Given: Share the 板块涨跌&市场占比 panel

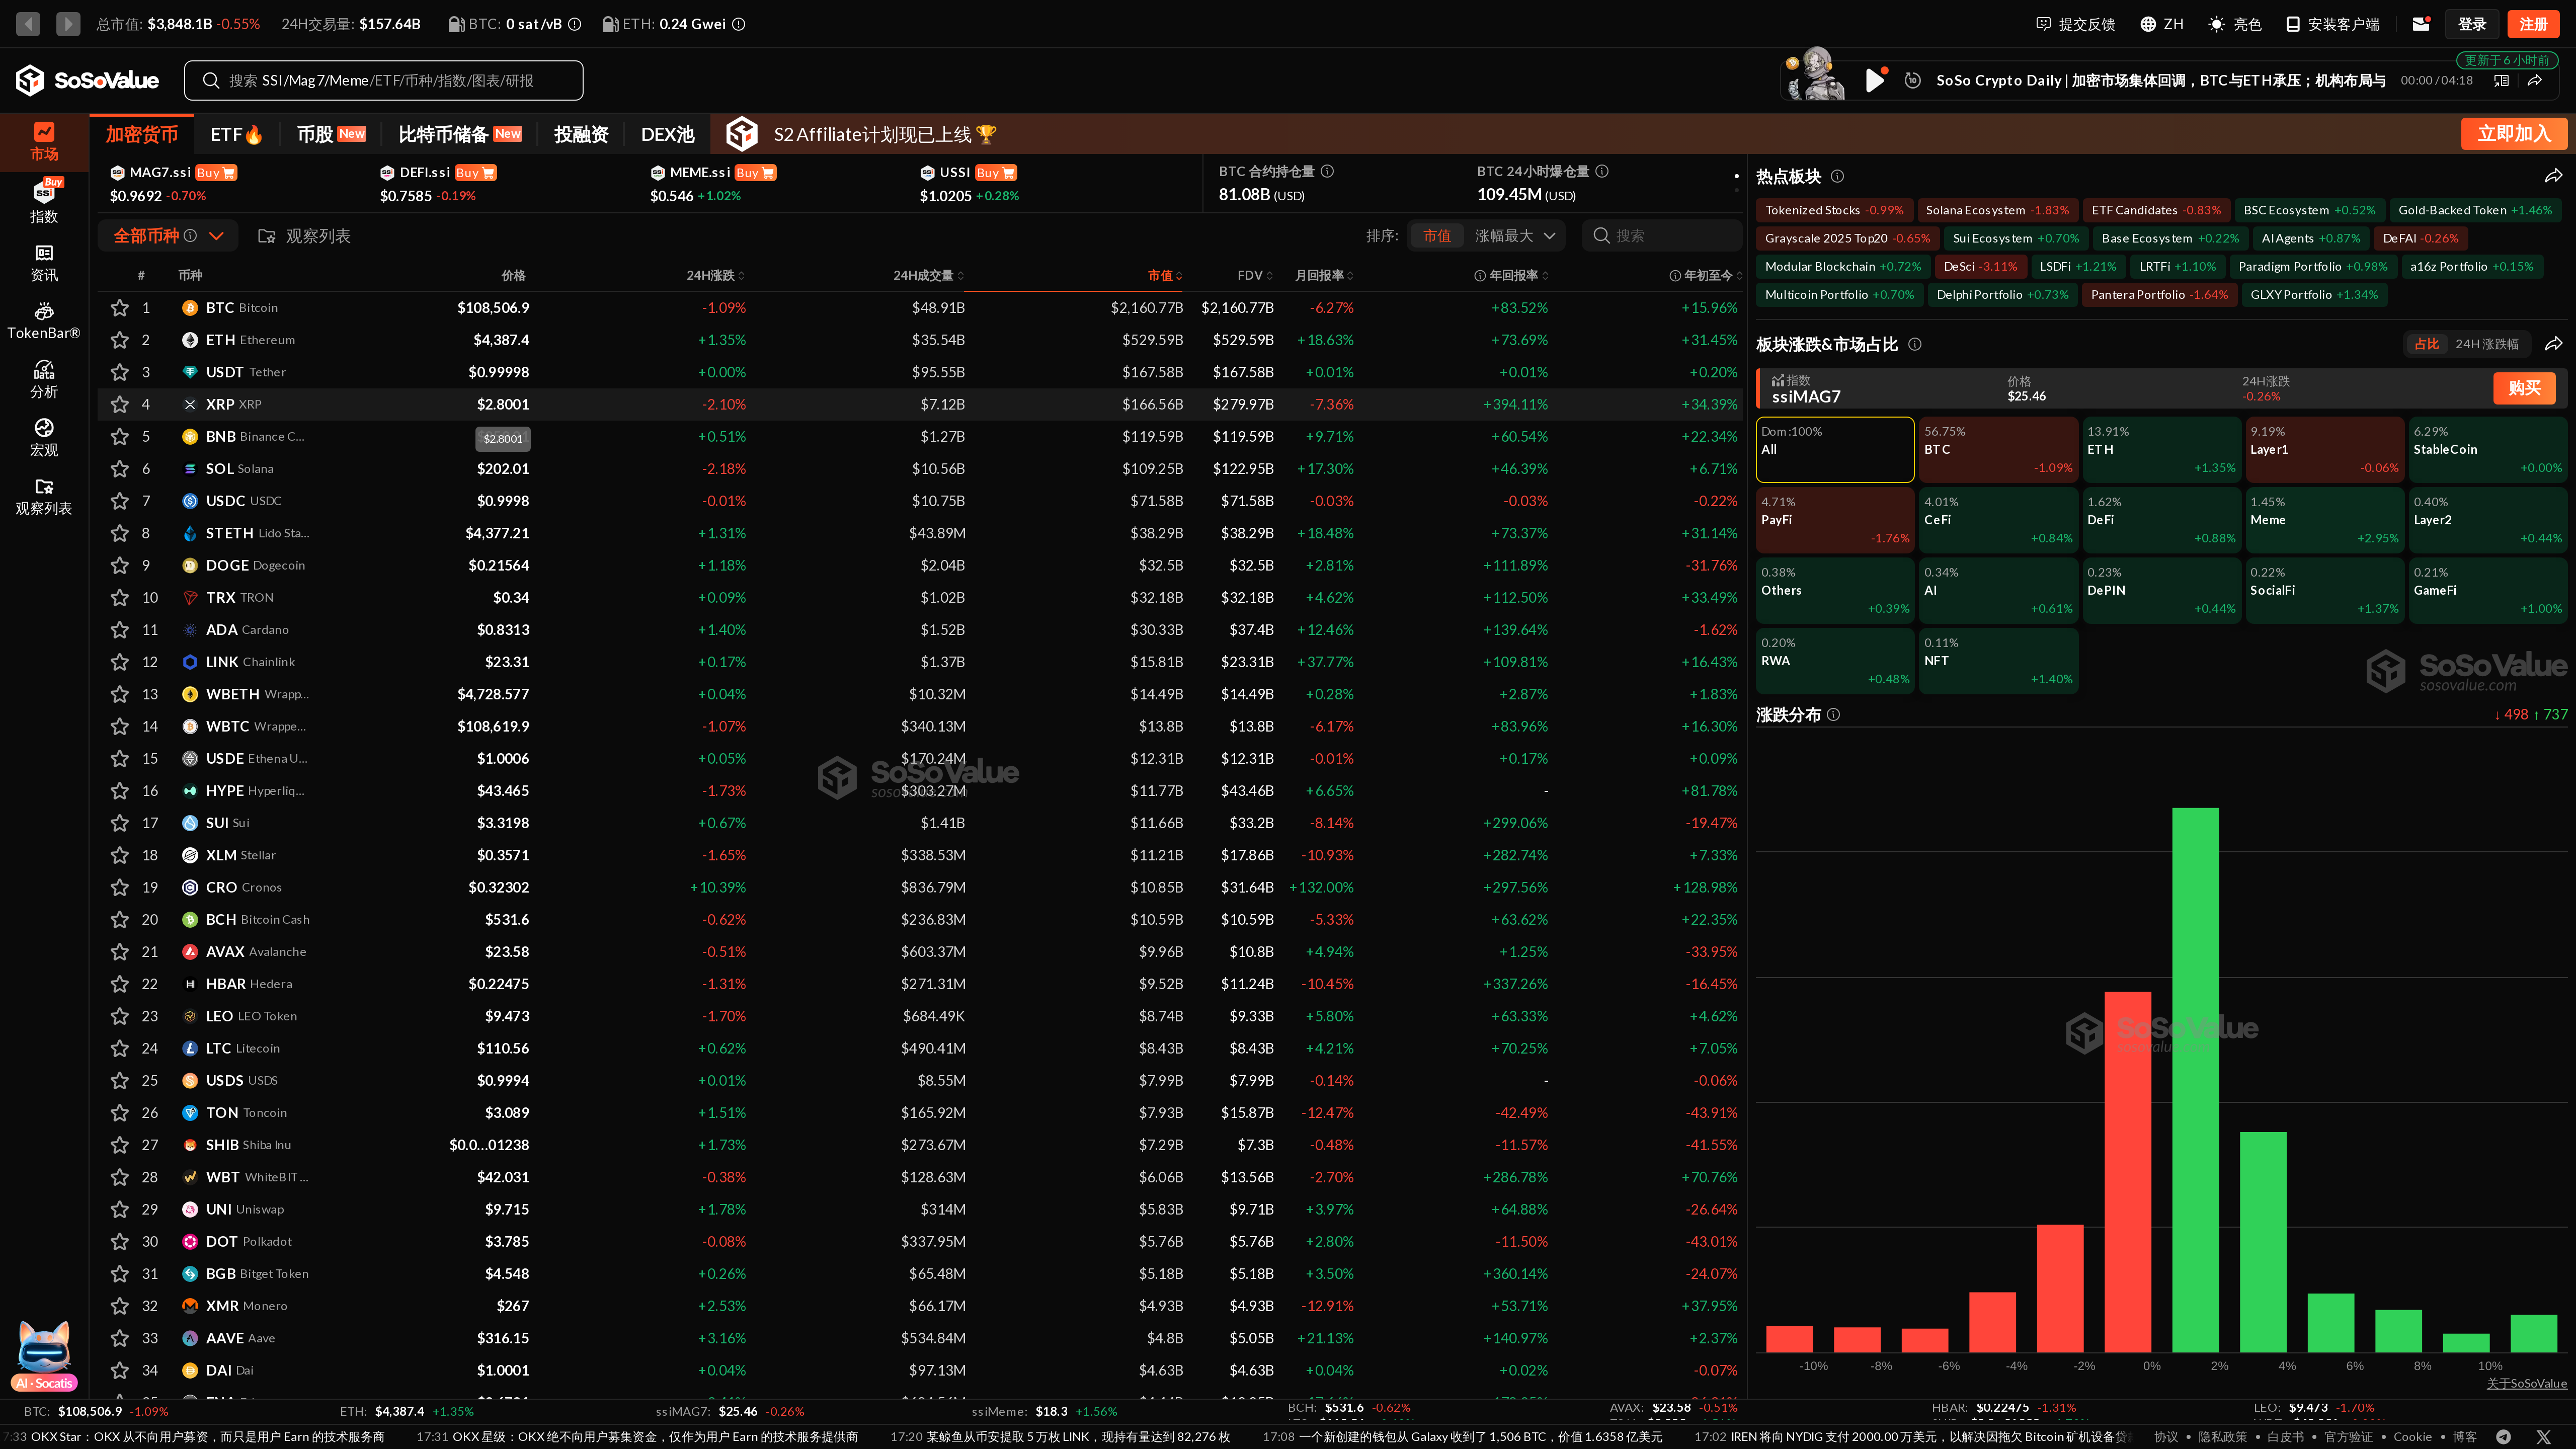Looking at the screenshot, I should tap(2553, 344).
